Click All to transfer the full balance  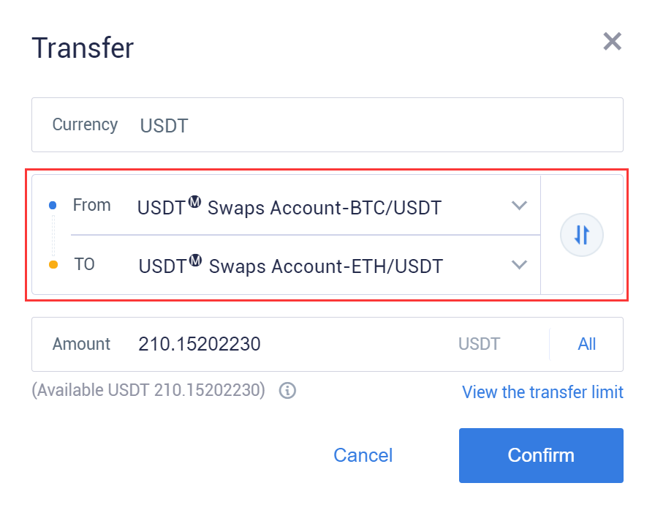coord(586,344)
